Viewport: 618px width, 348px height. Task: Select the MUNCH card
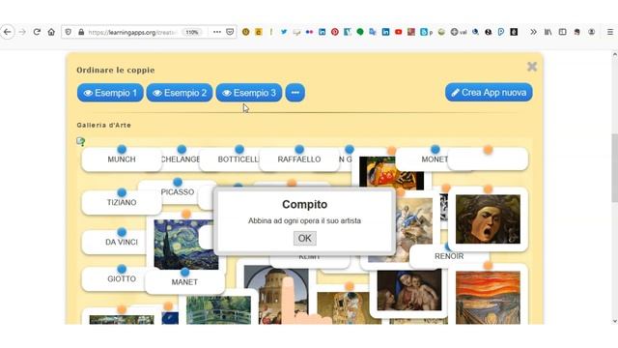[122, 159]
